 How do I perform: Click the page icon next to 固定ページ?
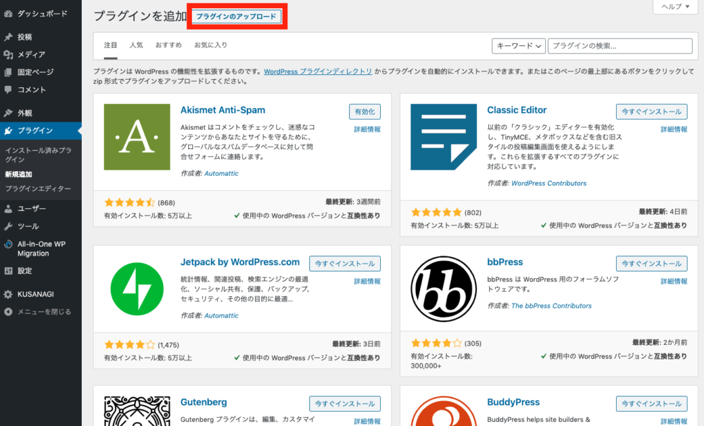[8, 72]
